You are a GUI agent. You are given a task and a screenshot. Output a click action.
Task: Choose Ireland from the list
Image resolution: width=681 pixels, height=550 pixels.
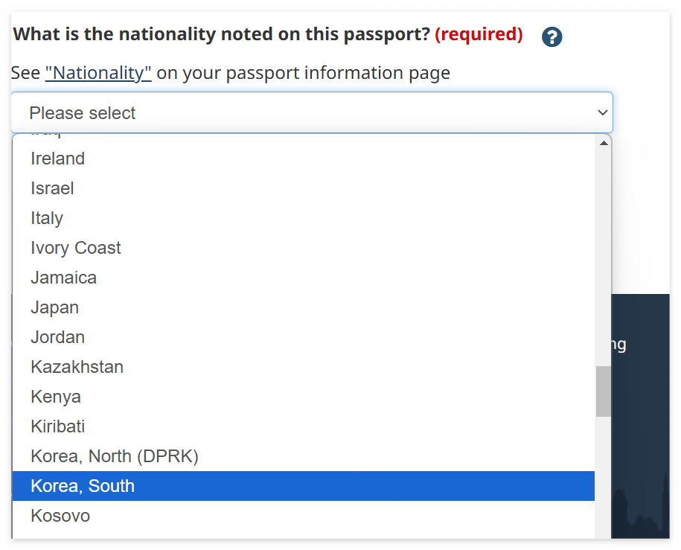(x=58, y=159)
